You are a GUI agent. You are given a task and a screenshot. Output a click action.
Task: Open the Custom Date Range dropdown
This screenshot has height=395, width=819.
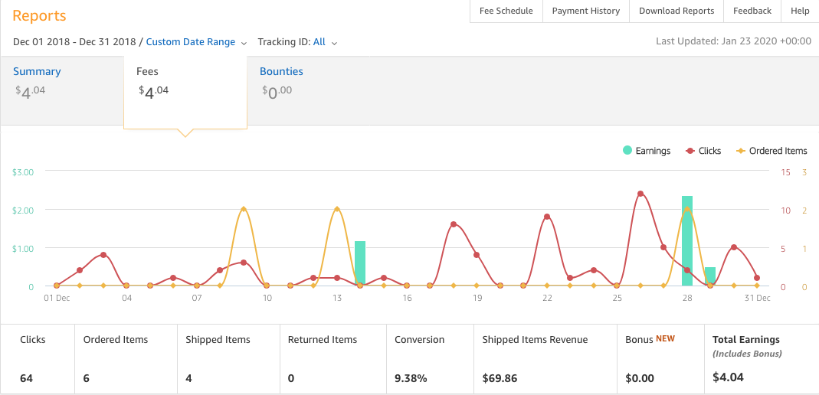pyautogui.click(x=190, y=42)
